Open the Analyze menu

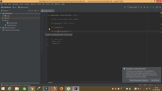click(x=27, y=4)
